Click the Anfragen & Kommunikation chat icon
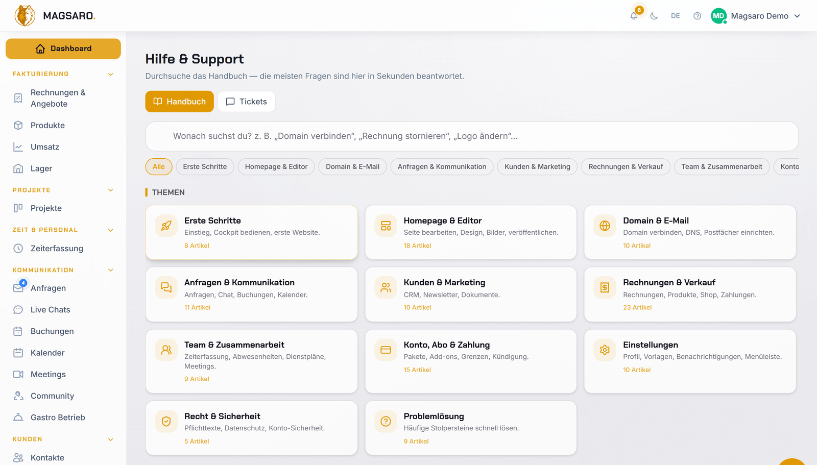817x465 pixels. pos(166,287)
